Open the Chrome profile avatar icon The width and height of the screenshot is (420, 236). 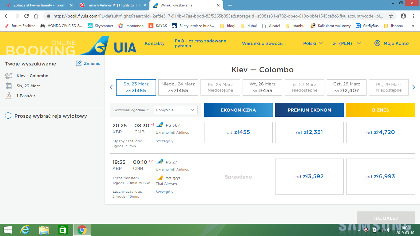[403, 16]
